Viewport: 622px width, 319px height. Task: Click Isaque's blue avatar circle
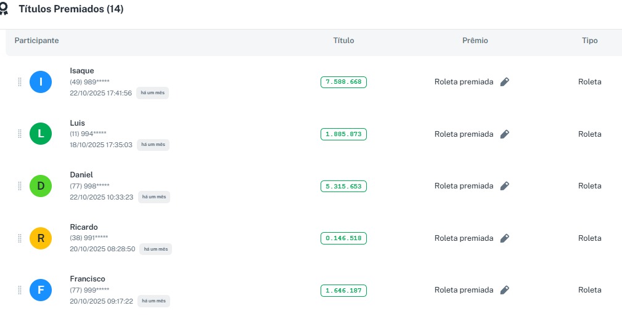point(41,82)
